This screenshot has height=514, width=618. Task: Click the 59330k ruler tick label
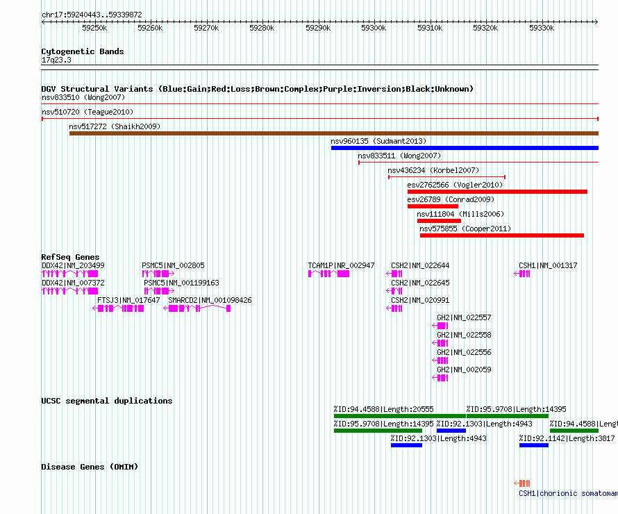click(542, 28)
